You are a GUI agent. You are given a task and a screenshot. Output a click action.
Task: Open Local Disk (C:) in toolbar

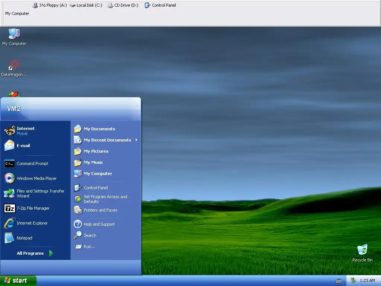pyautogui.click(x=86, y=5)
